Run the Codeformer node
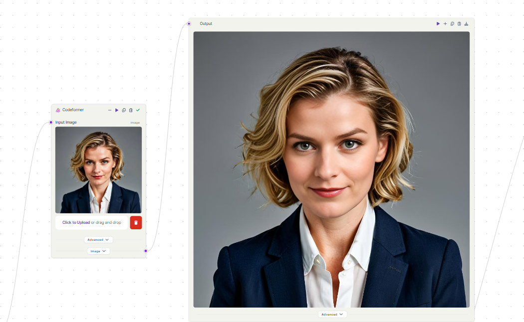Image resolution: width=524 pixels, height=322 pixels. point(117,110)
